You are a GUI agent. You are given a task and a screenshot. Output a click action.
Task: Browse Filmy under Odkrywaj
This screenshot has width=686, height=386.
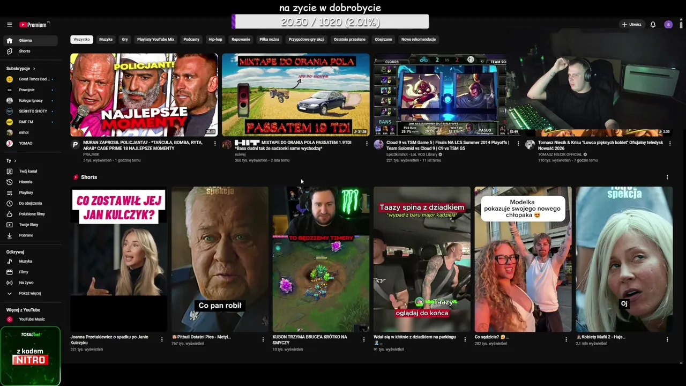pyautogui.click(x=30, y=272)
